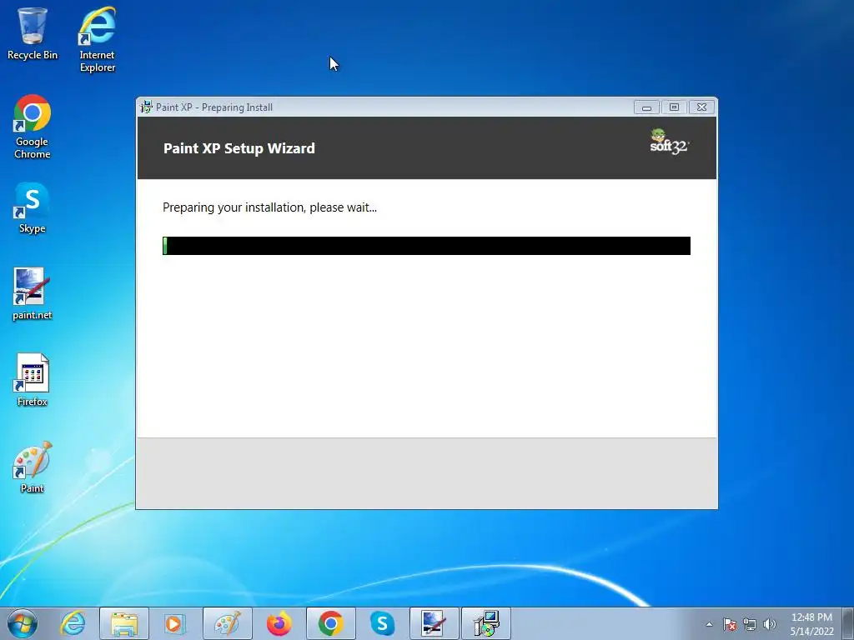Open the Recycle Bin desktop icon
The image size is (854, 640).
[x=33, y=33]
